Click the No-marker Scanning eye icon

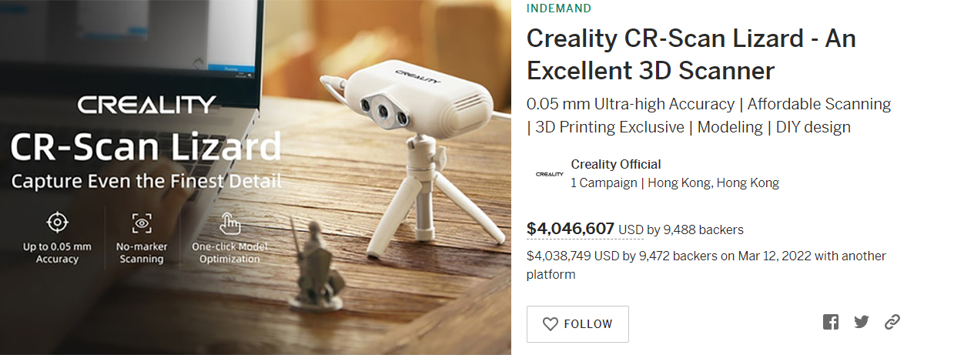pos(141,223)
